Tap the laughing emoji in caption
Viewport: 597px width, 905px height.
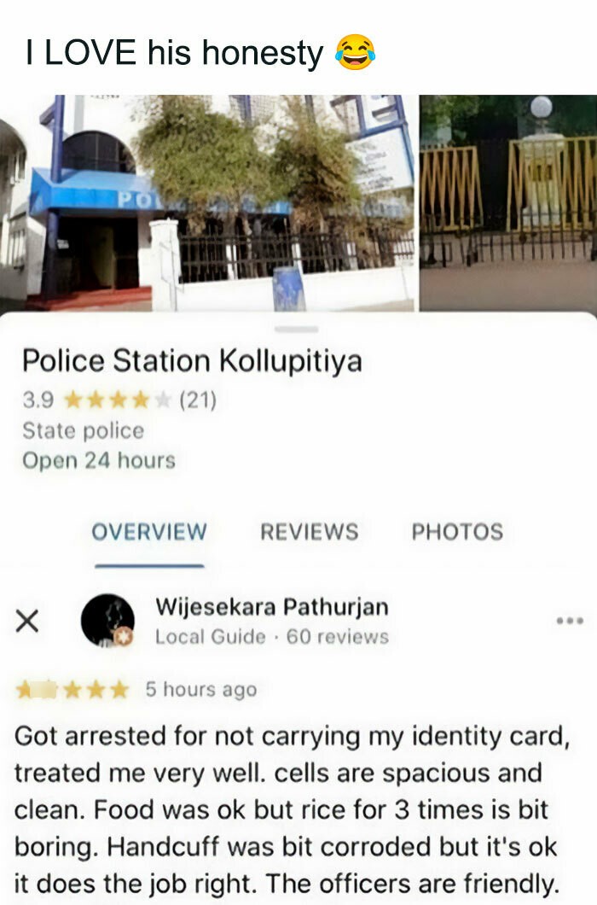click(356, 53)
